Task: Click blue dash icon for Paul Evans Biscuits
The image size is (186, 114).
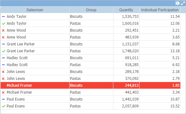Action: click(x=3, y=99)
